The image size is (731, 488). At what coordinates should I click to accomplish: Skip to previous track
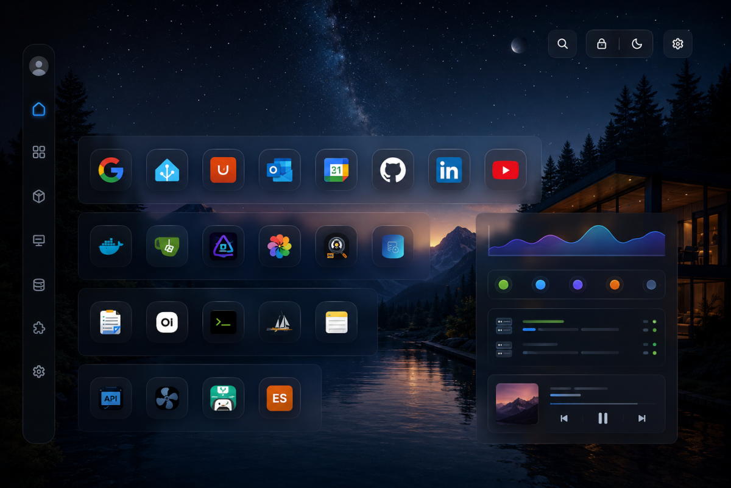[x=564, y=419]
